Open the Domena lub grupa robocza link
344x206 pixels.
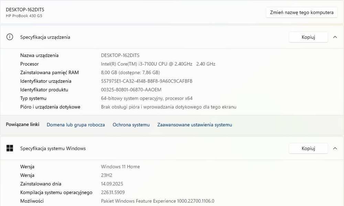coord(76,125)
